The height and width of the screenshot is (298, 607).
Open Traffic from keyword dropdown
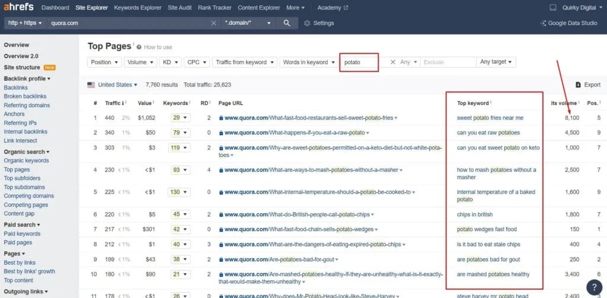click(245, 62)
